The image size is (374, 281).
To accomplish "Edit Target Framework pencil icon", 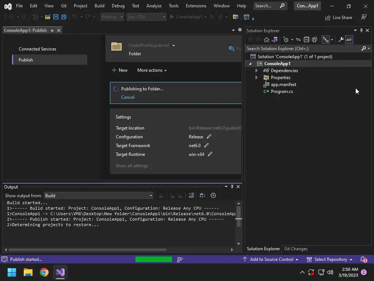I will [206, 145].
